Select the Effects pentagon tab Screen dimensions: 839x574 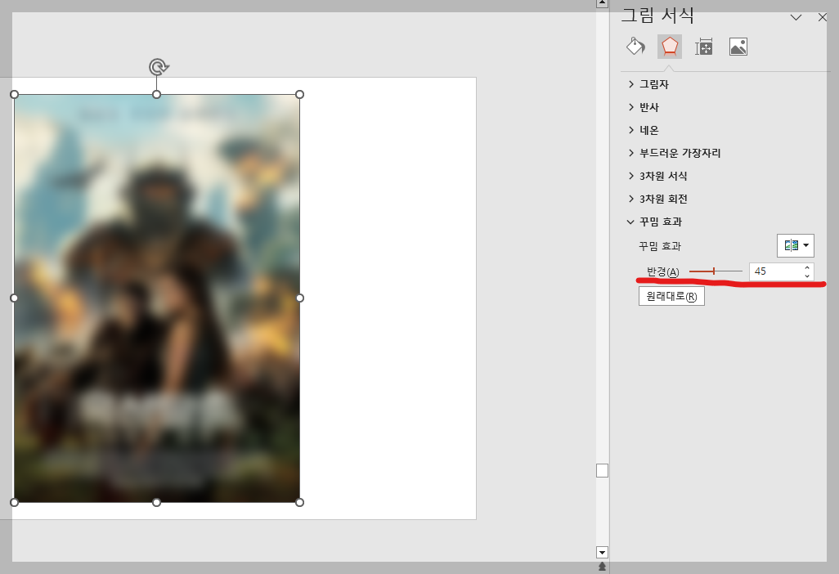pyautogui.click(x=670, y=47)
